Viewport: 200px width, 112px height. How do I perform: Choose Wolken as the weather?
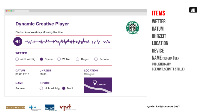[59, 59]
